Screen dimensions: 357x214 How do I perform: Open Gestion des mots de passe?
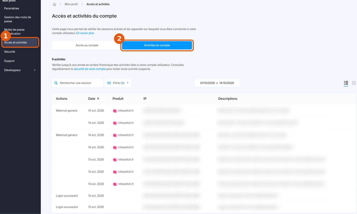click(18, 19)
